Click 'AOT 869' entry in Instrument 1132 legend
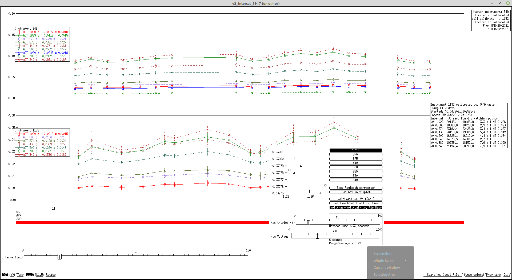The height and width of the screenshot is (280, 512). (42, 137)
